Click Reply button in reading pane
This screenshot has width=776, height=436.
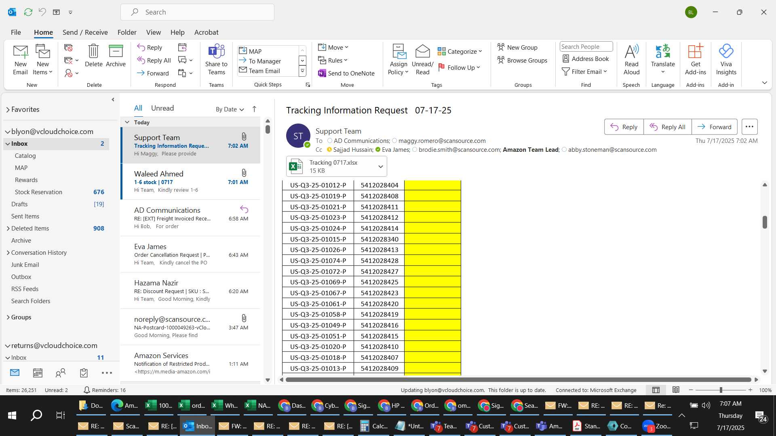point(624,127)
